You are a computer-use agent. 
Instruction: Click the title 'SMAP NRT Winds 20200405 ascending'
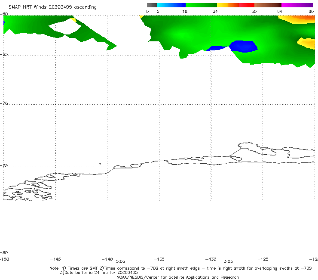(x=52, y=7)
